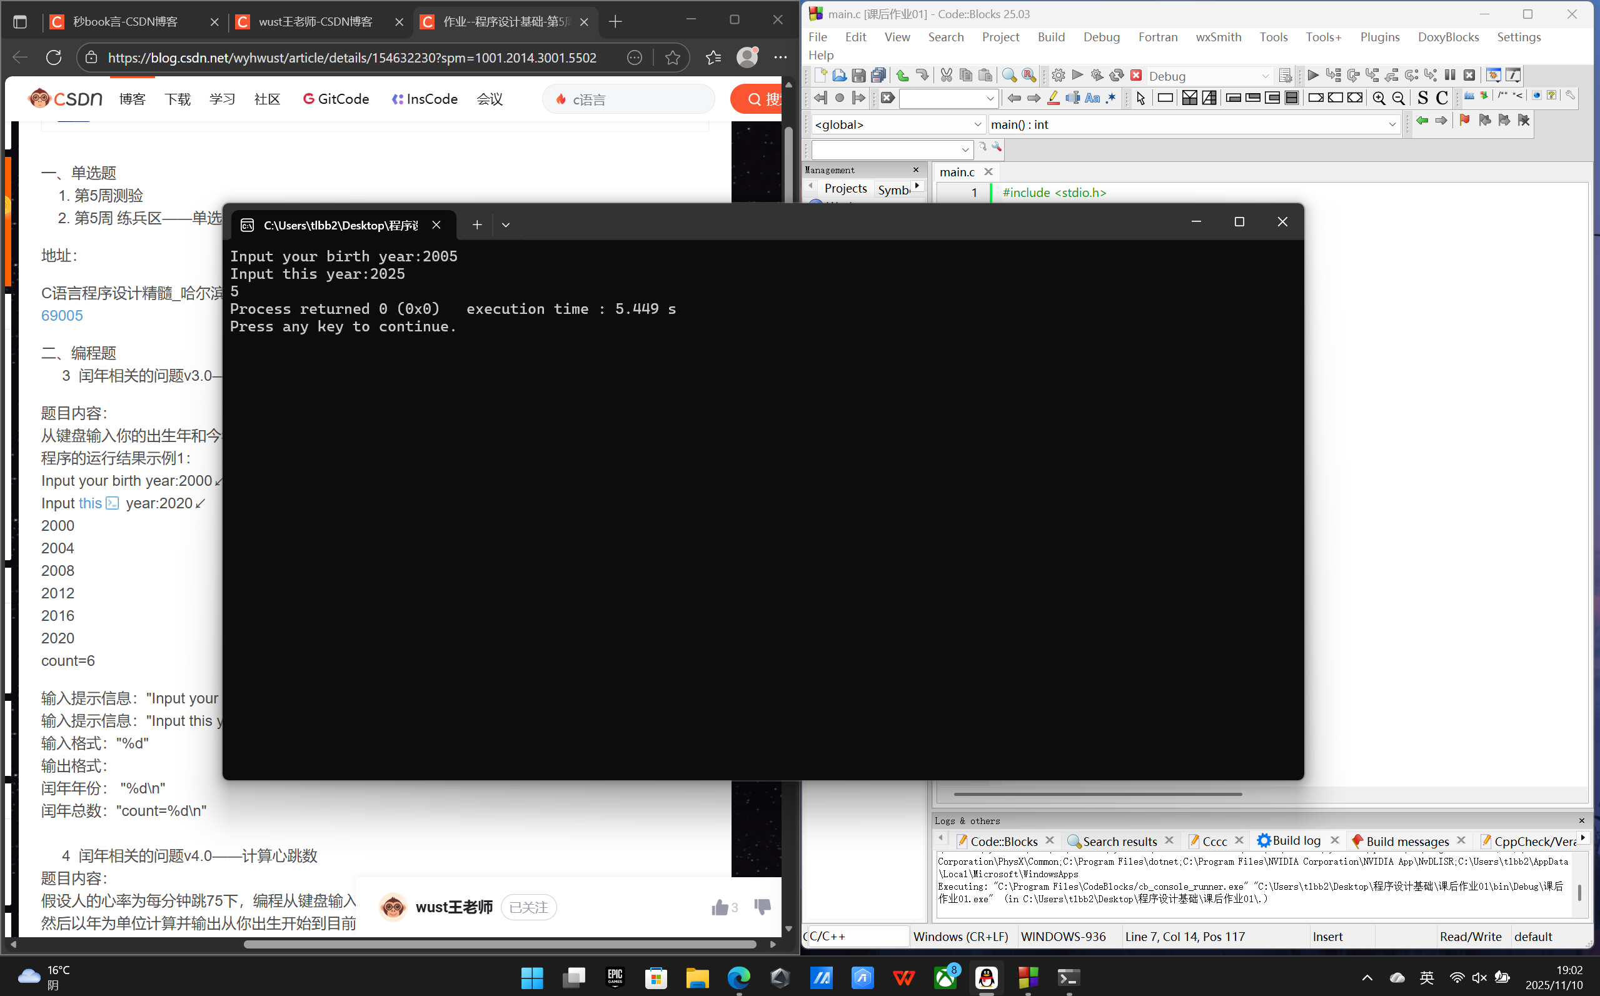
Task: Click the Cut scissors icon
Action: tap(946, 75)
